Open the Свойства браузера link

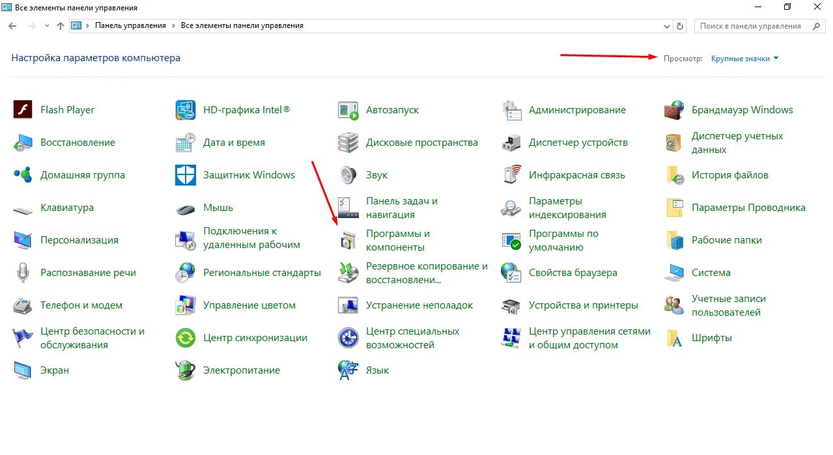point(573,273)
